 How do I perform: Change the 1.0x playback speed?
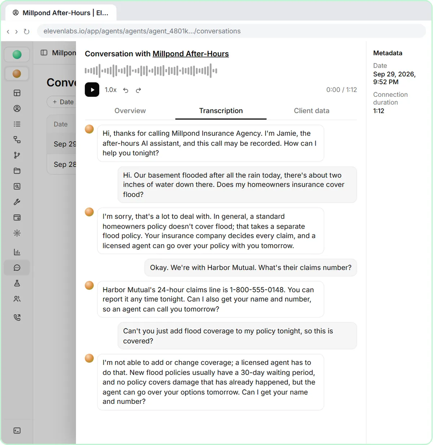pos(110,90)
